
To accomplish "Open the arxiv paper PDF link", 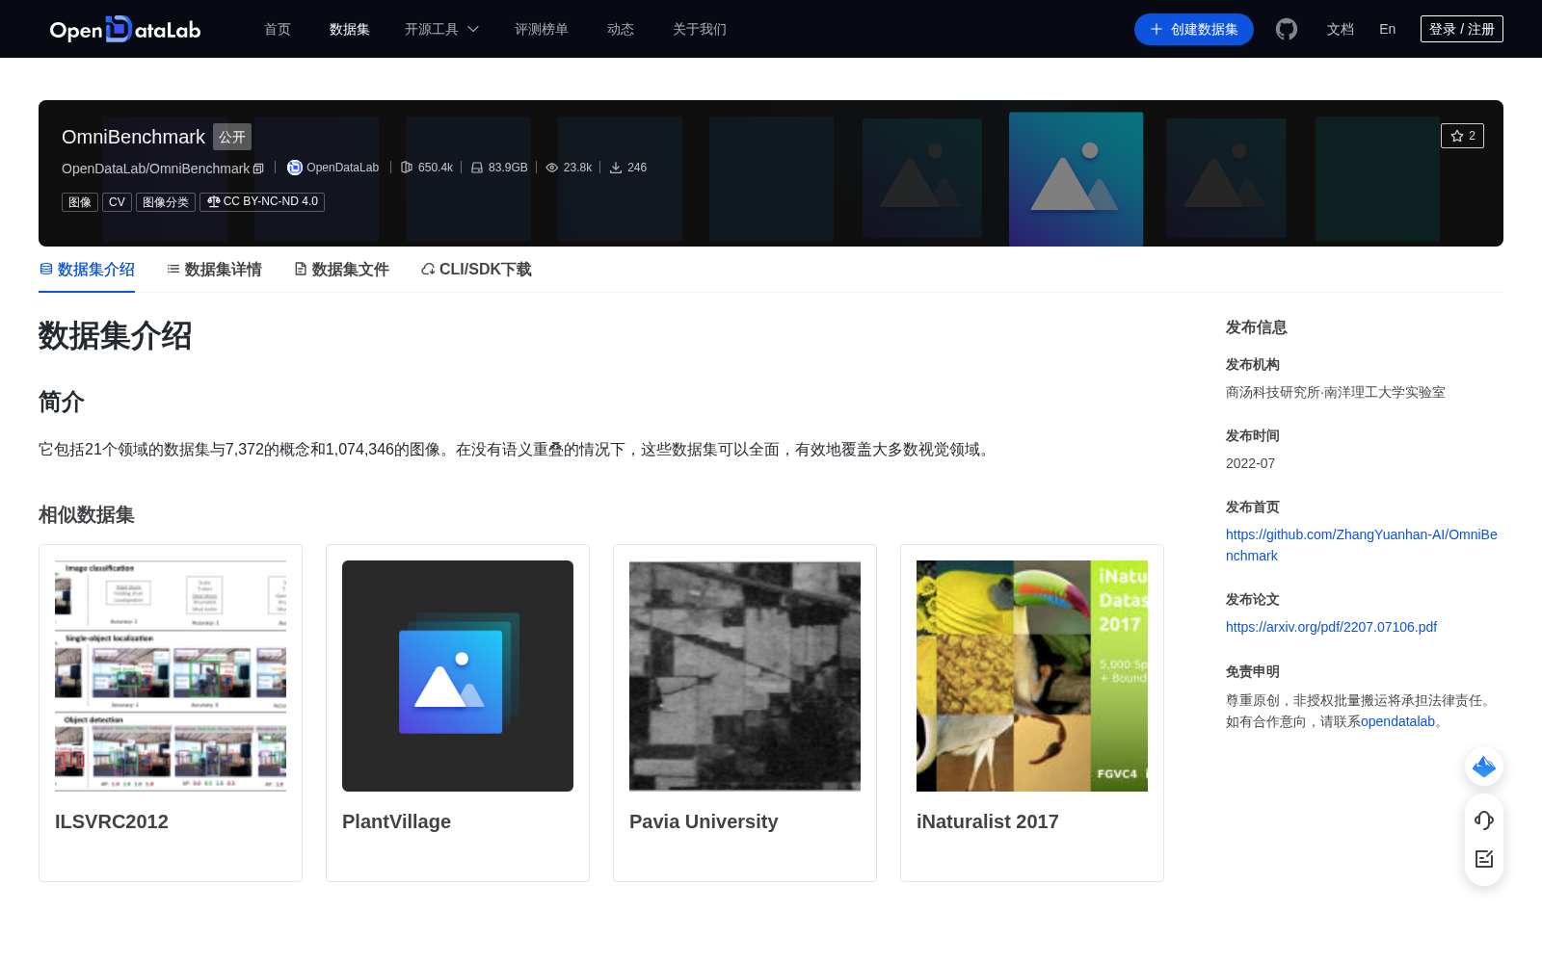I will 1331,627.
